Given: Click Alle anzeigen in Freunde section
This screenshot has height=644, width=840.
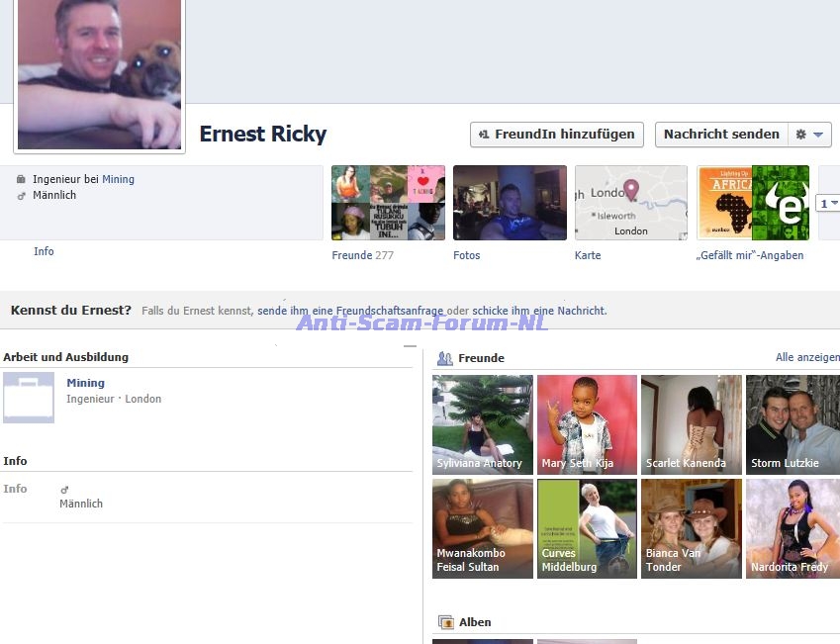Looking at the screenshot, I should pyautogui.click(x=806, y=357).
